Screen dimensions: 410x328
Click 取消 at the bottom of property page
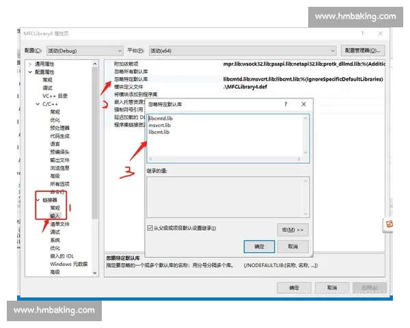point(332,288)
